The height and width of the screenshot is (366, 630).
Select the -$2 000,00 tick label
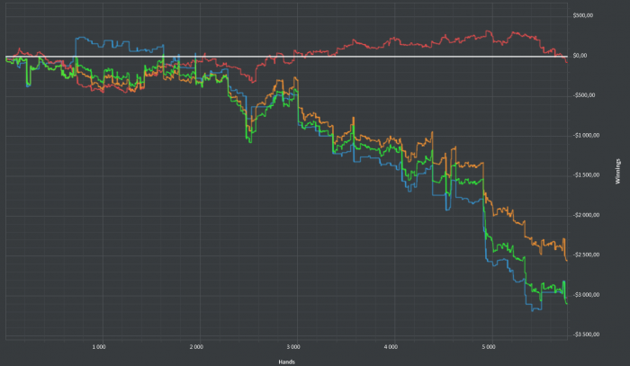(586, 215)
